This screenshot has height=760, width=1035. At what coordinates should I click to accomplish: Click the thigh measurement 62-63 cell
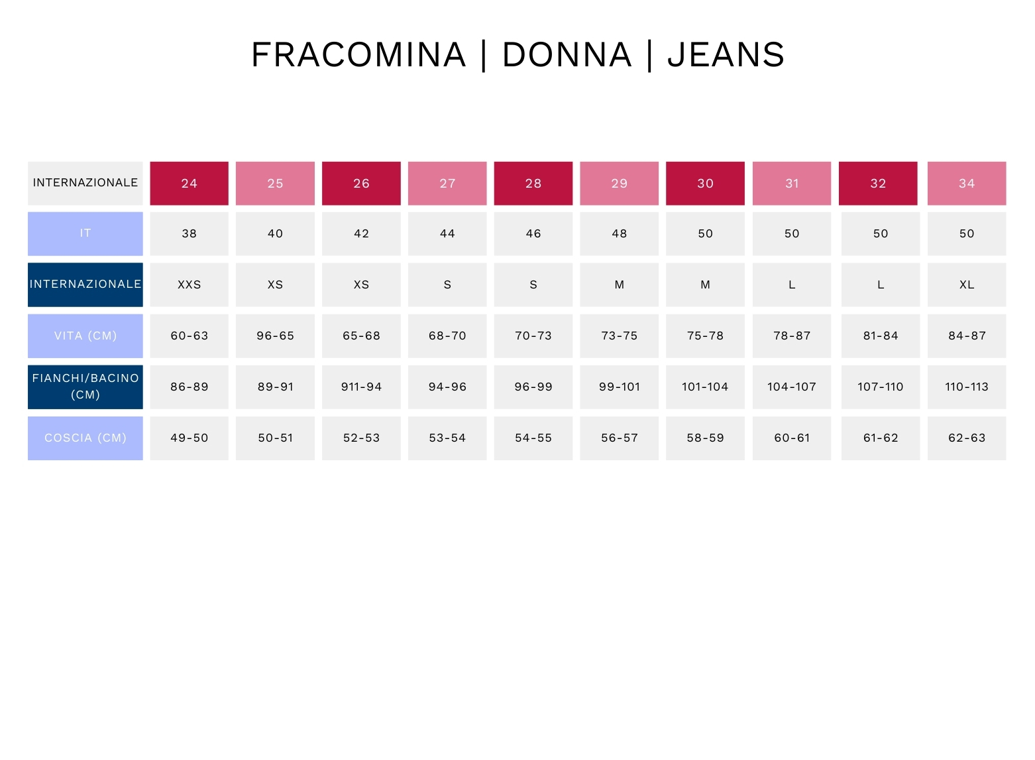[x=967, y=438]
